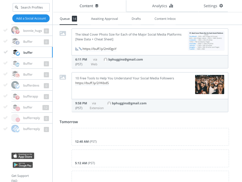
Task: Toggle checkmark for buffer Twitter profile
Action: (5, 52)
